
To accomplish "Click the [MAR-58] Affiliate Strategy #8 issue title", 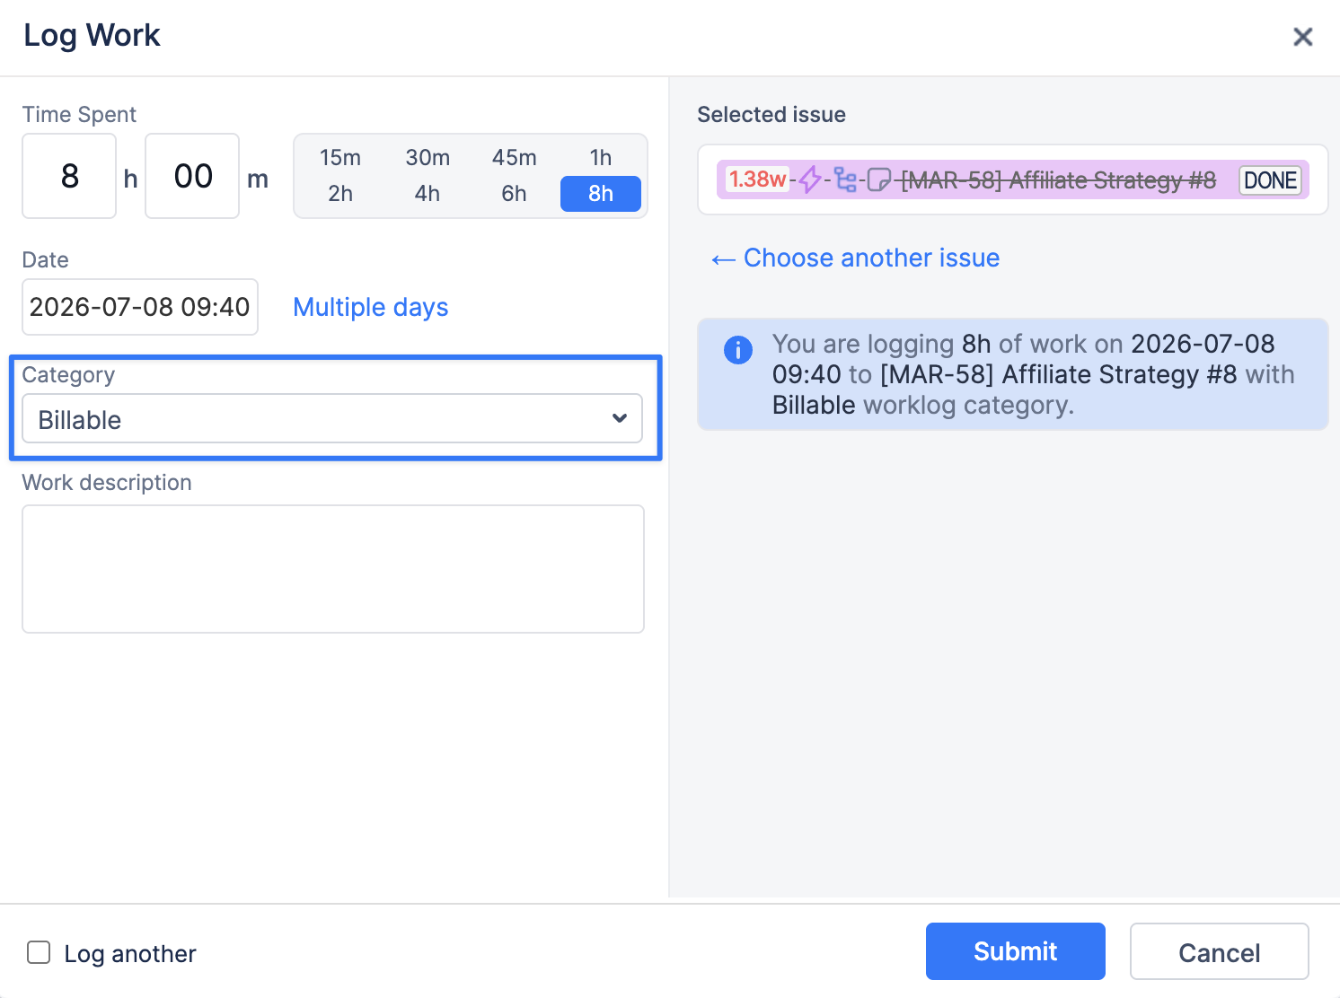I will point(1059,180).
